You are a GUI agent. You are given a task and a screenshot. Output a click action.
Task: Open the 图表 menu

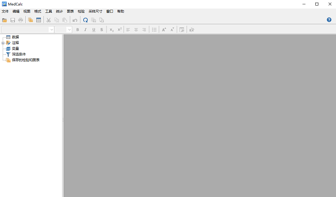point(70,11)
